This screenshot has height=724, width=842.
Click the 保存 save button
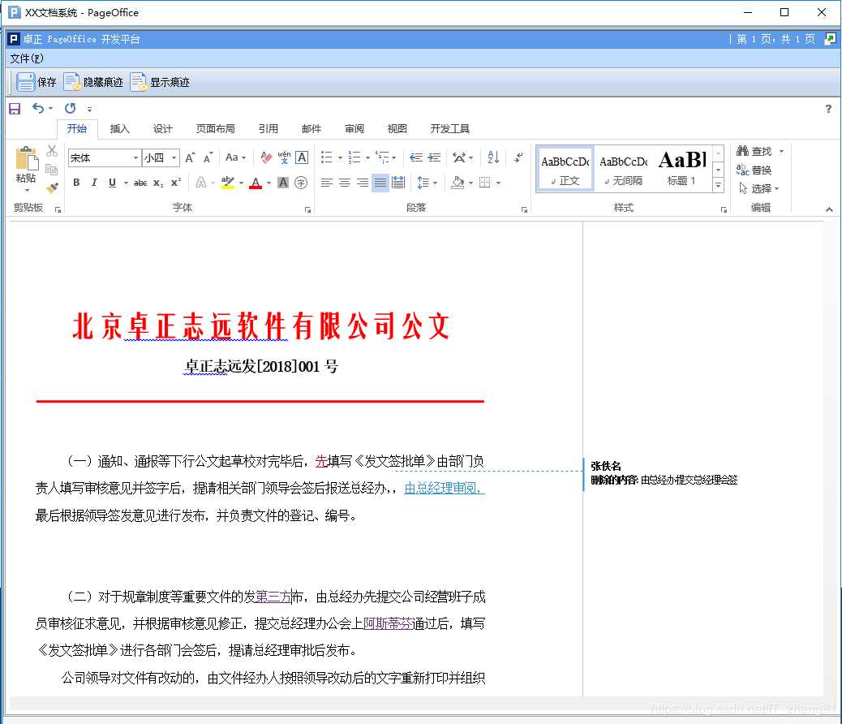tap(36, 82)
